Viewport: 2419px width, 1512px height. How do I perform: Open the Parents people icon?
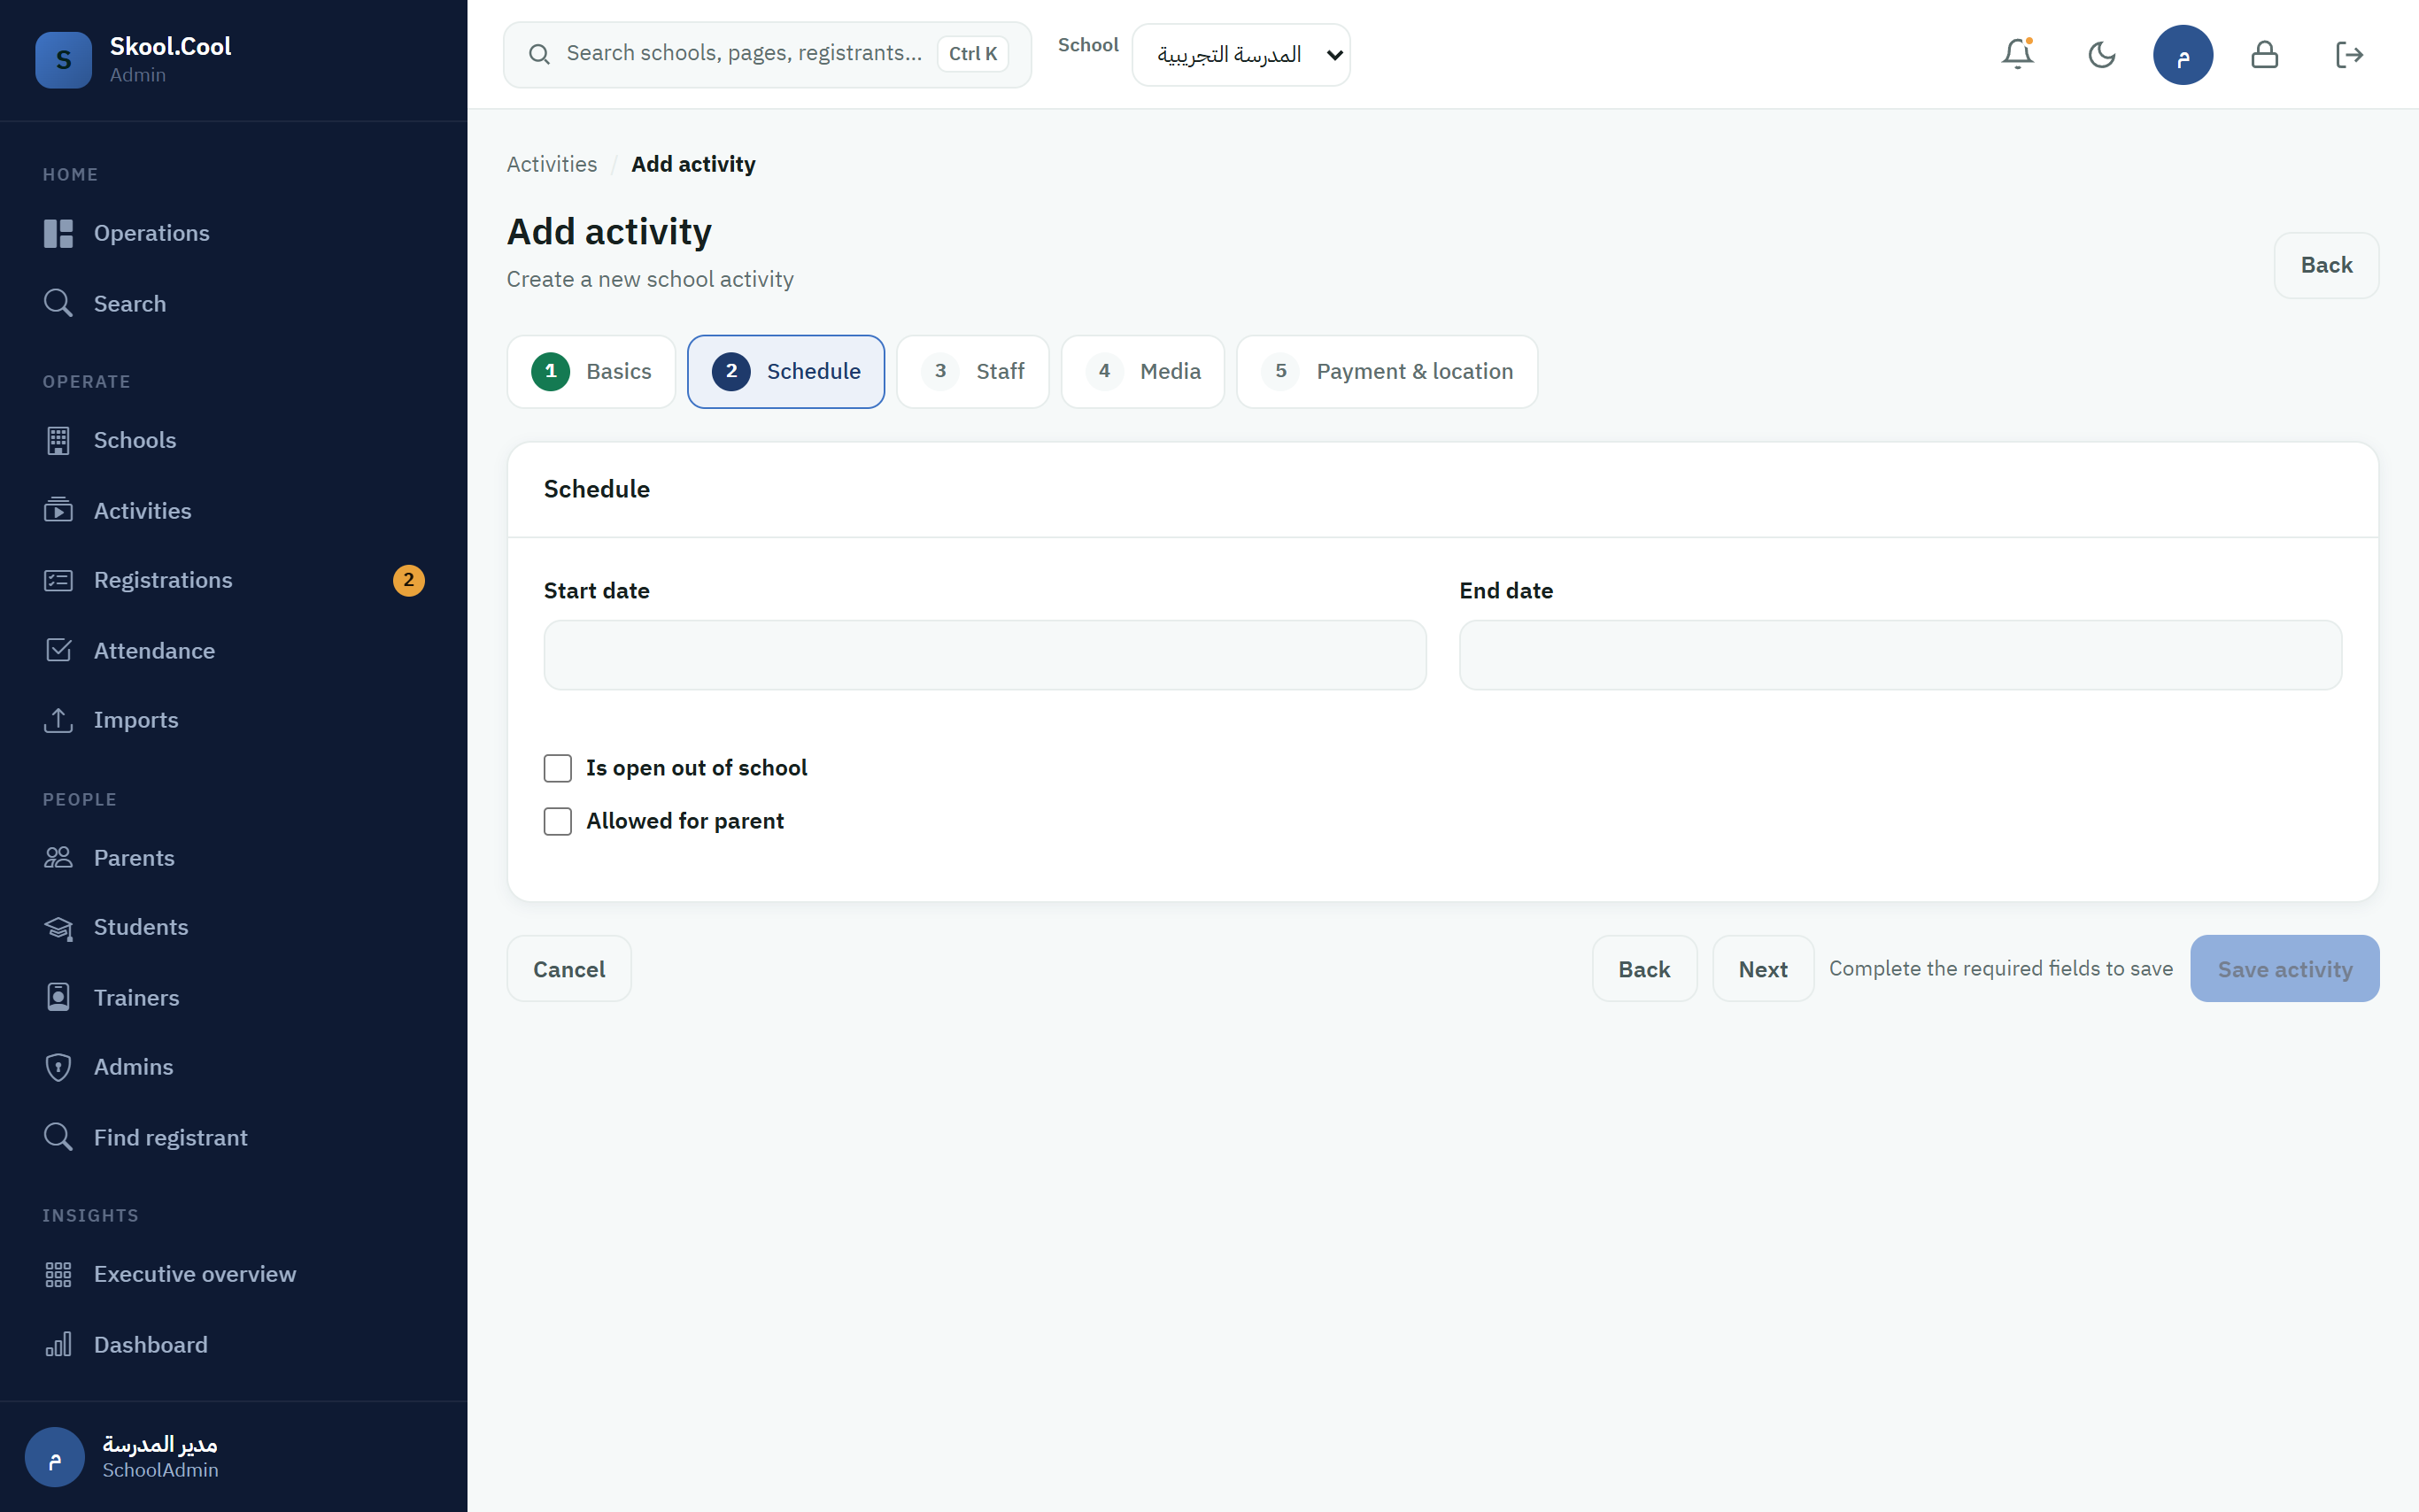pos(58,857)
